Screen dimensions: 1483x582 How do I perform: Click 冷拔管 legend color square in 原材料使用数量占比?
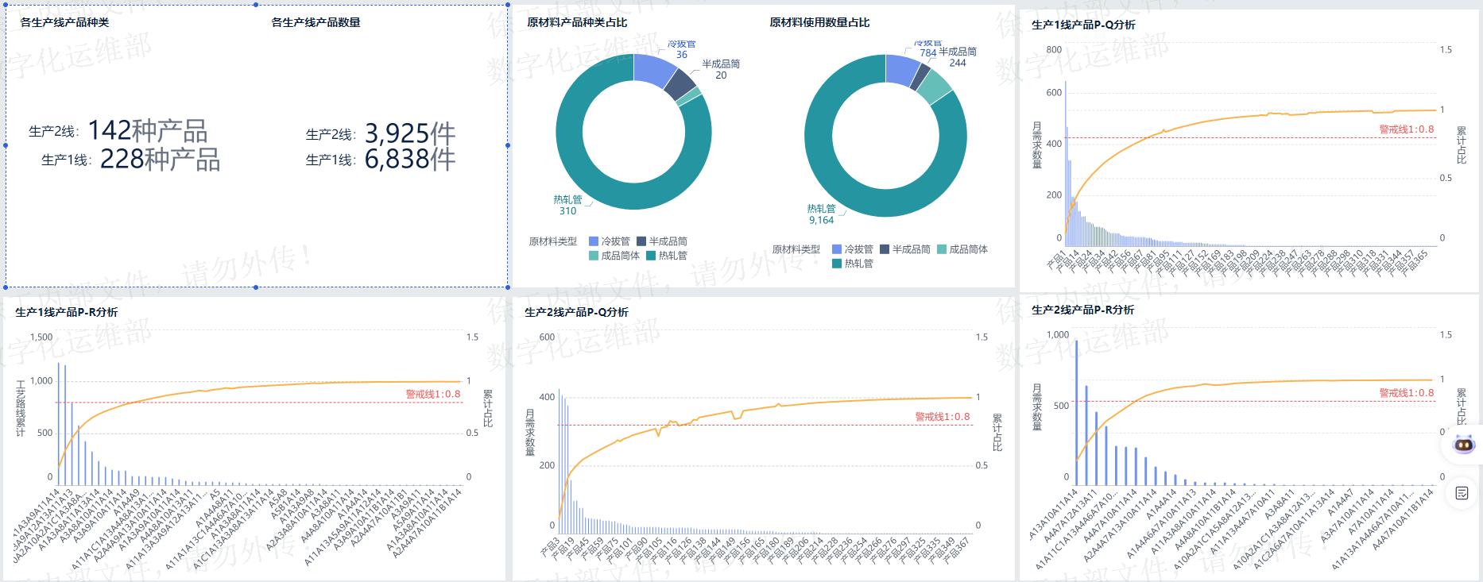pyautogui.click(x=837, y=249)
